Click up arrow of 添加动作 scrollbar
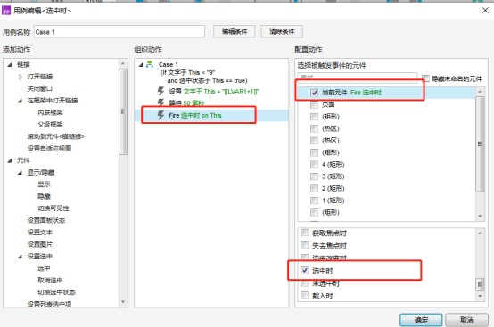The height and width of the screenshot is (327, 494). coord(123,64)
